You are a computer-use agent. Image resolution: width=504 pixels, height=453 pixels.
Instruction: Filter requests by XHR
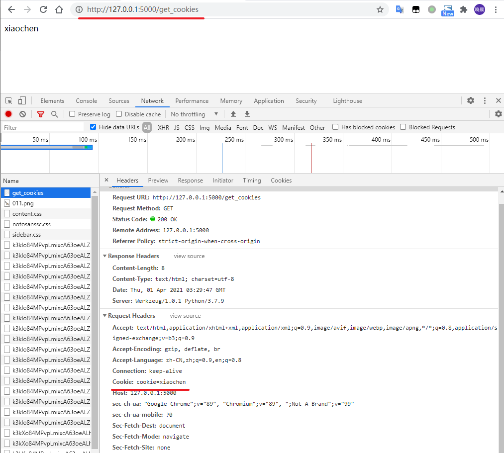tap(164, 128)
